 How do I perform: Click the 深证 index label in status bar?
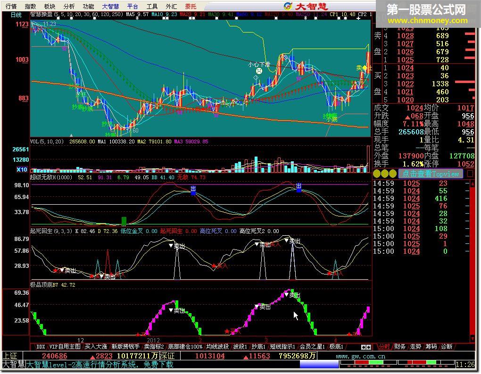[x=167, y=356]
